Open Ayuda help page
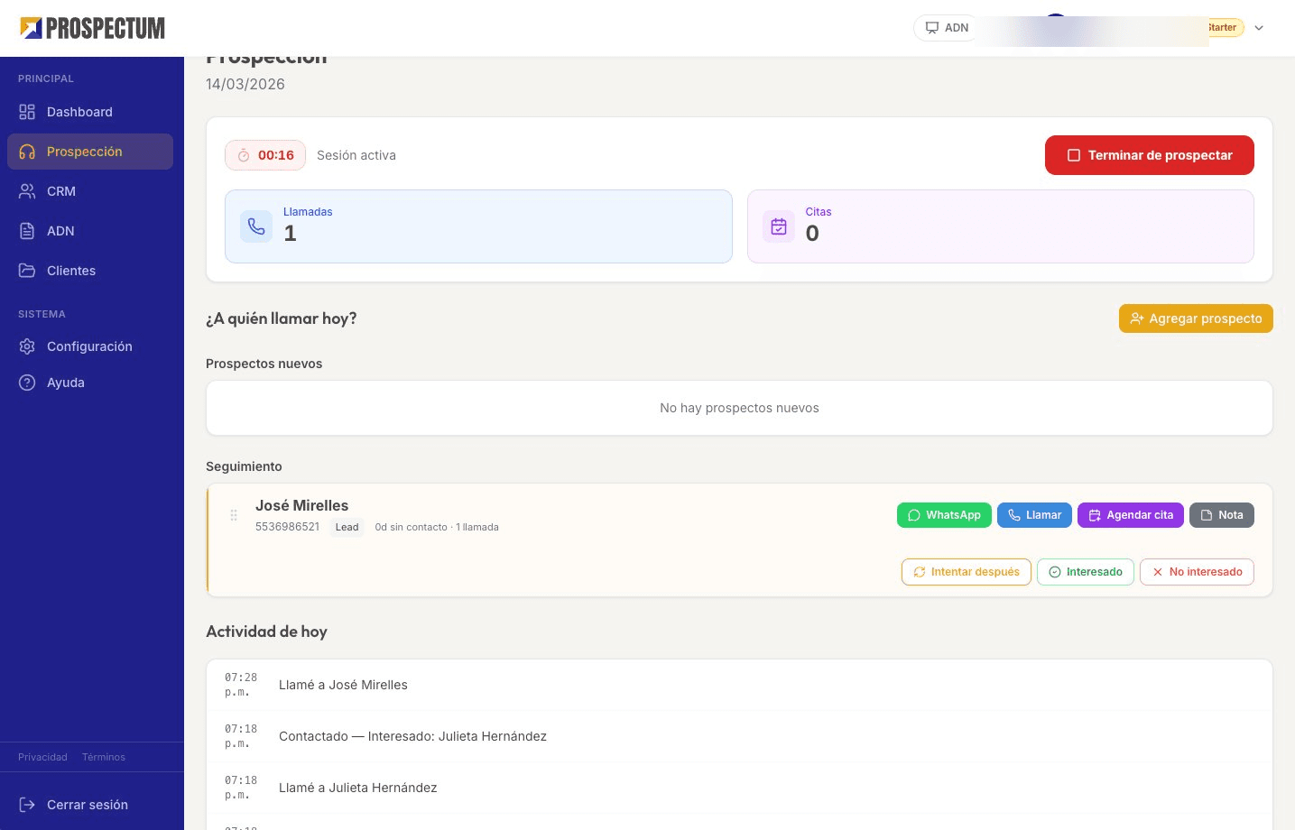 click(65, 383)
